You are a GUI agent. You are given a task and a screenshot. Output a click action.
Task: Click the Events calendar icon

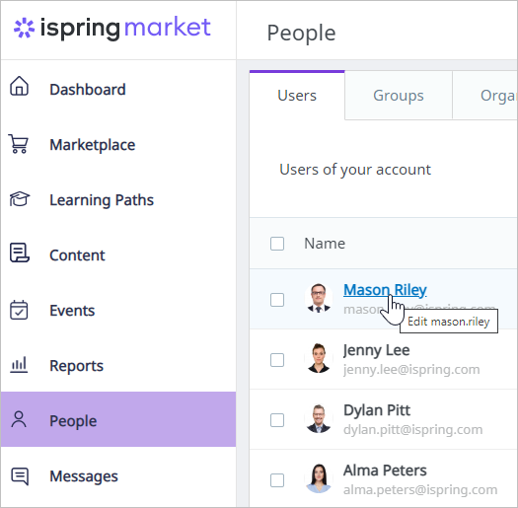click(x=19, y=310)
